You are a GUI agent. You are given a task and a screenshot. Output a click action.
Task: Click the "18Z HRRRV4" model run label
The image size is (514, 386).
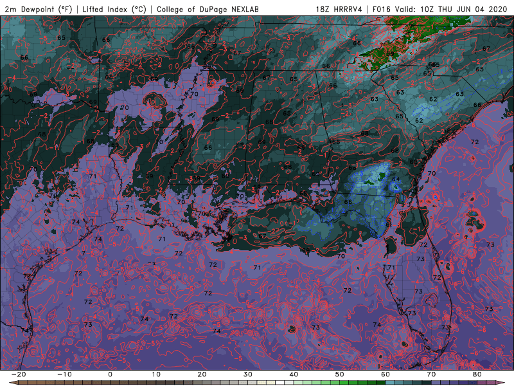tap(339, 9)
